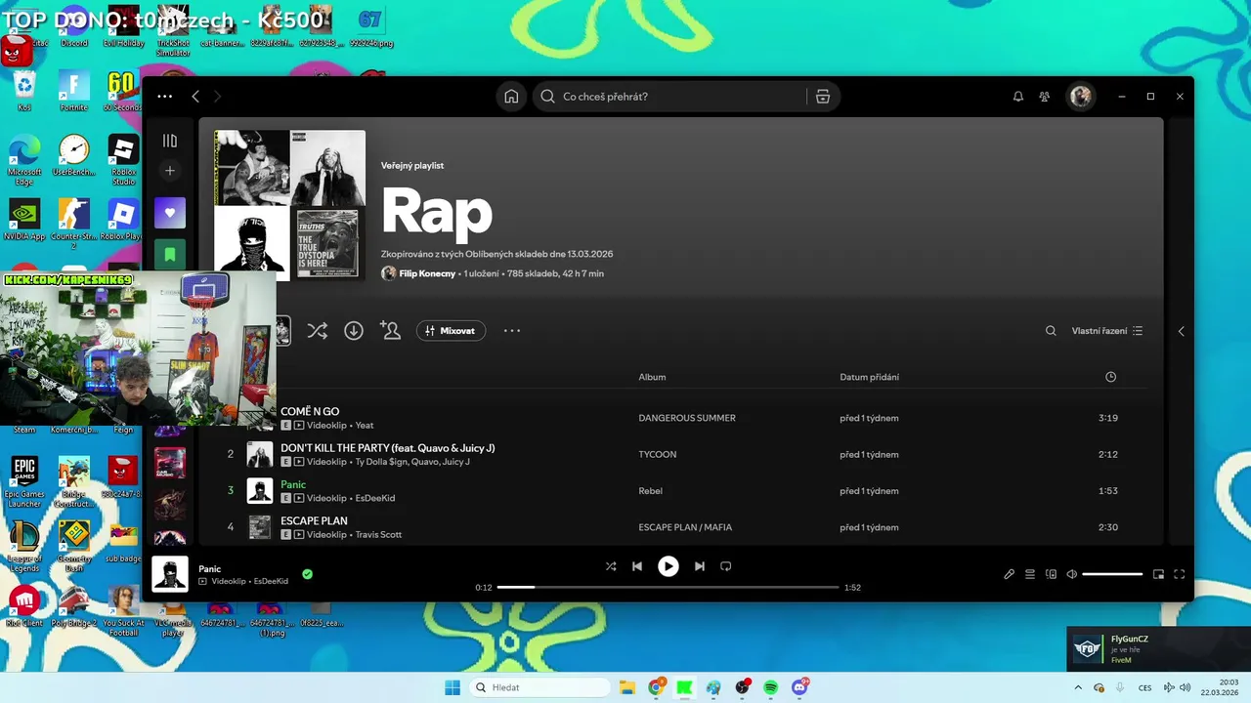Open the user profile avatar

tap(1081, 97)
